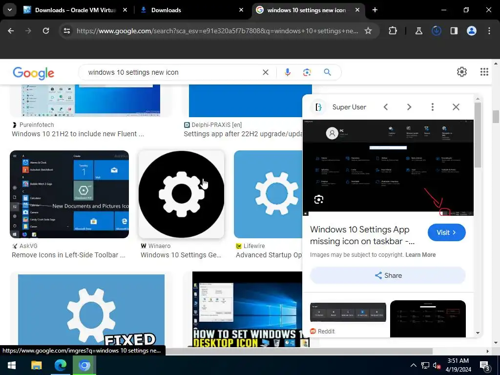This screenshot has width=500, height=375.
Task: Open the large Super User preview image
Action: (x=388, y=168)
